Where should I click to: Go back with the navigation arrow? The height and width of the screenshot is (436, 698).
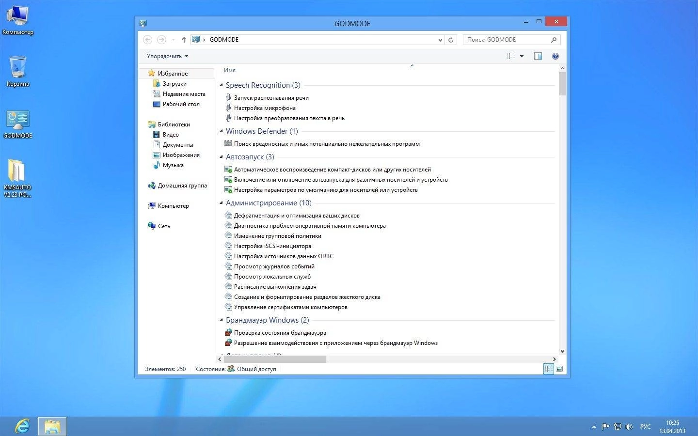(148, 40)
